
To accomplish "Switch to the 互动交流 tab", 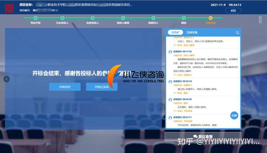I will pos(192,32).
